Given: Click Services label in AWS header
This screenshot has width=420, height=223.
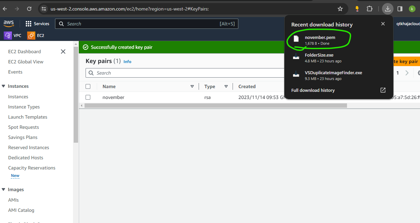Looking at the screenshot, I should pyautogui.click(x=41, y=24).
